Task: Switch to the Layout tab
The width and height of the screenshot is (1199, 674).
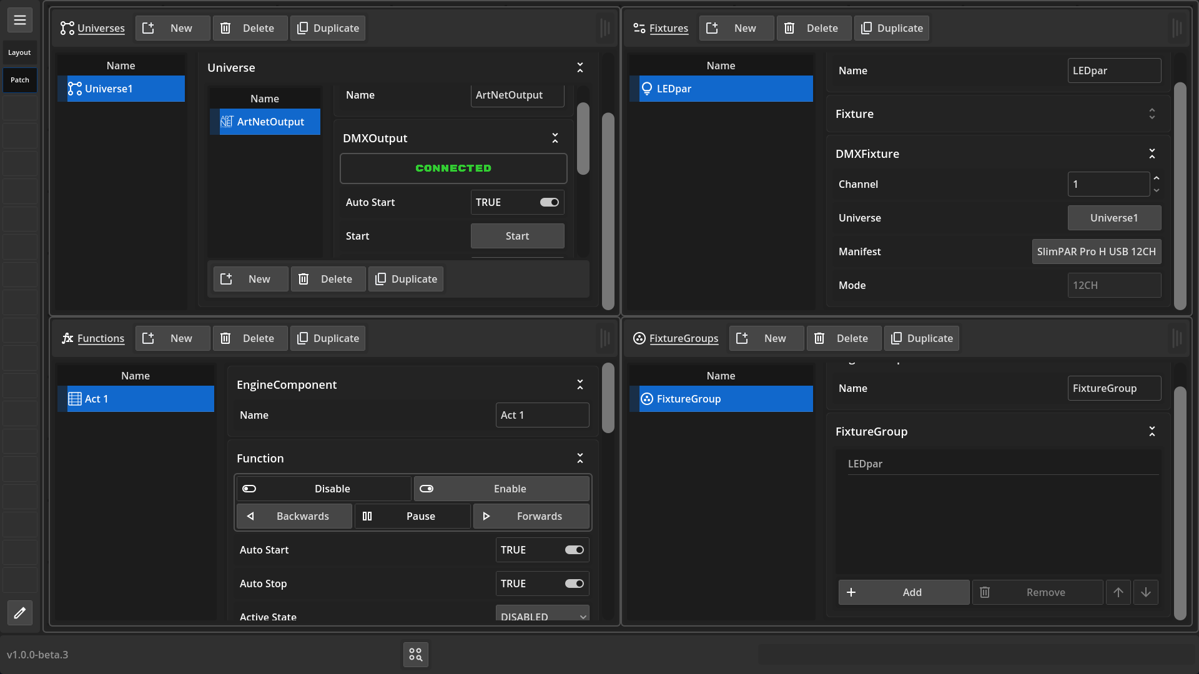Action: tap(20, 52)
